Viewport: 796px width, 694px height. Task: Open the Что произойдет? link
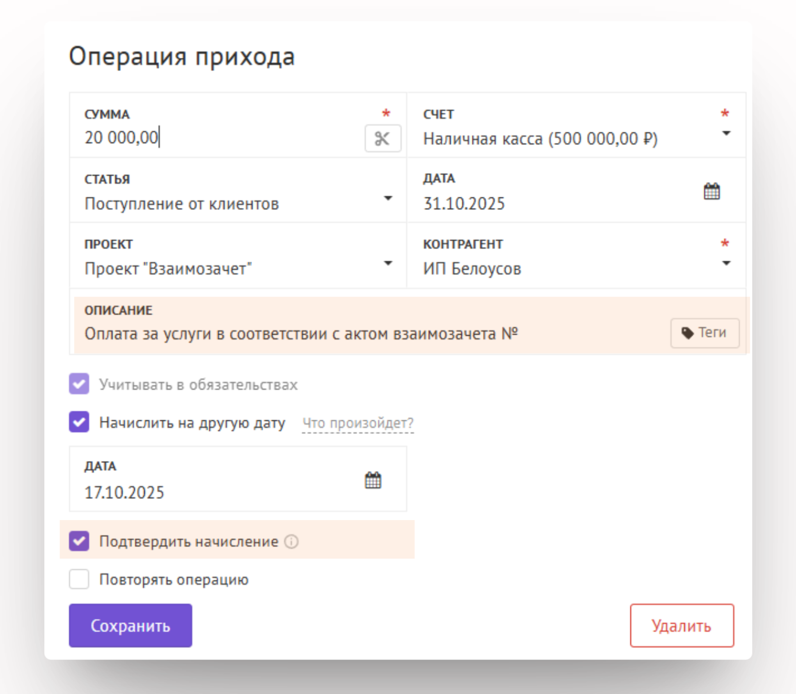[x=357, y=422]
